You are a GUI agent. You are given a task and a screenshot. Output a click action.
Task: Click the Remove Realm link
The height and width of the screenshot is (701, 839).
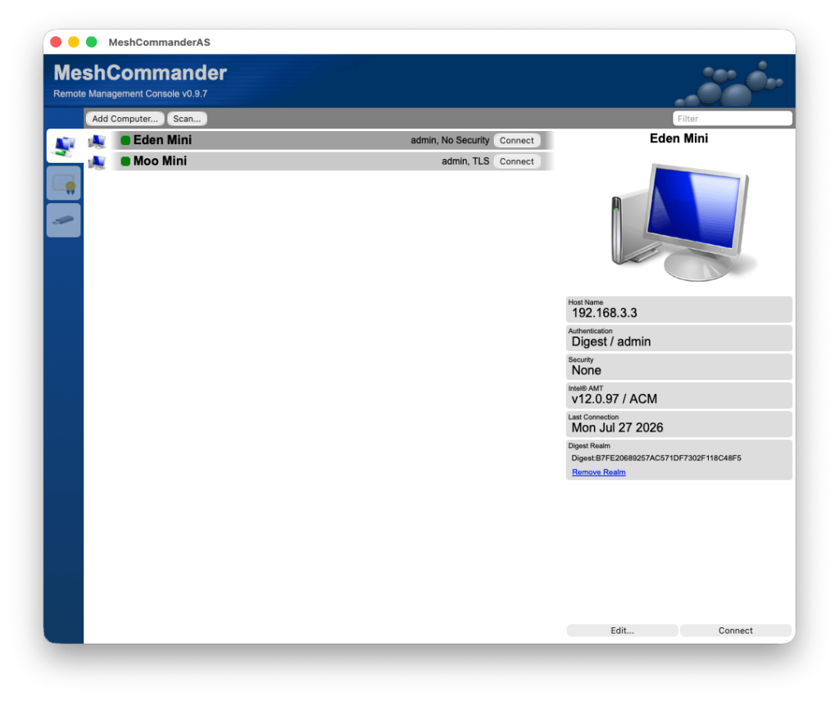tap(599, 473)
